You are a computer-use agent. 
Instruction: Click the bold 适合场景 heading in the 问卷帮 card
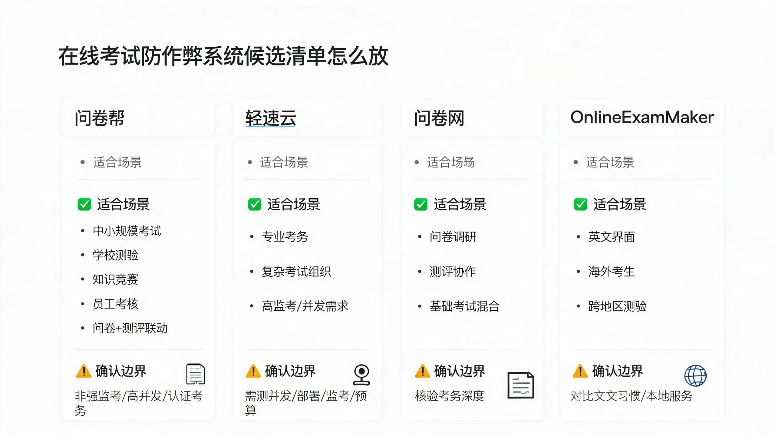coord(123,204)
